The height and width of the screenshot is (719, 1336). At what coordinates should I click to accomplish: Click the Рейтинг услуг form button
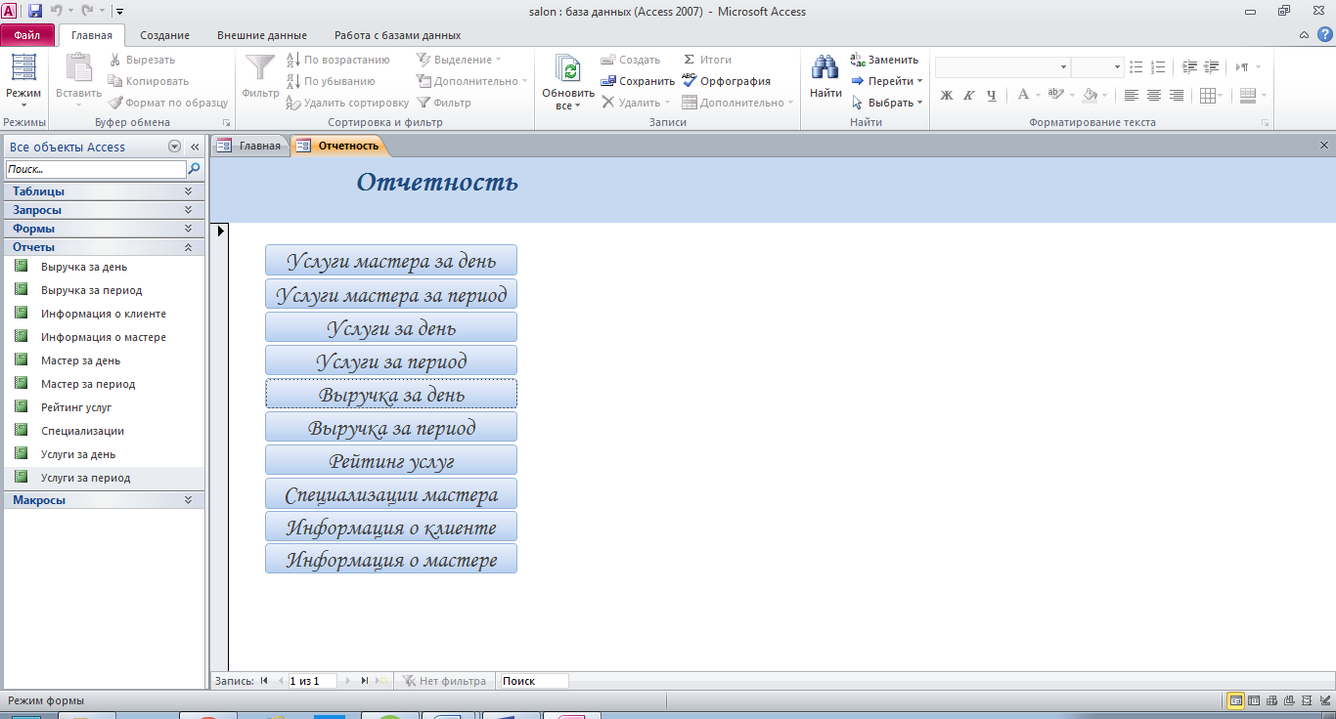[x=391, y=460]
